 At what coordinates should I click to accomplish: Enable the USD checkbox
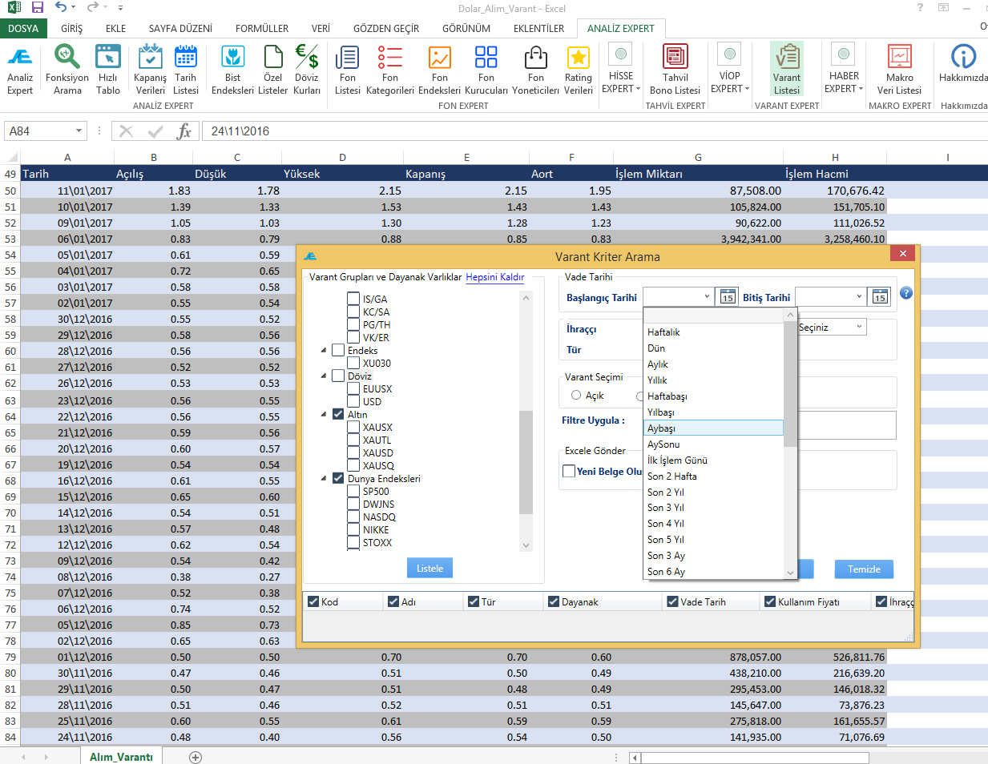click(x=353, y=402)
